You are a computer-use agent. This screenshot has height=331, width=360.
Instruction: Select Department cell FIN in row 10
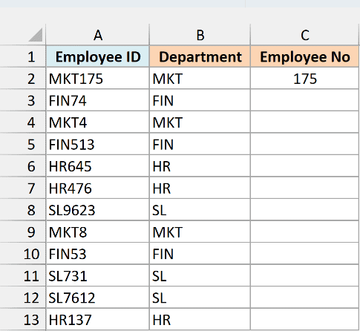[200, 254]
